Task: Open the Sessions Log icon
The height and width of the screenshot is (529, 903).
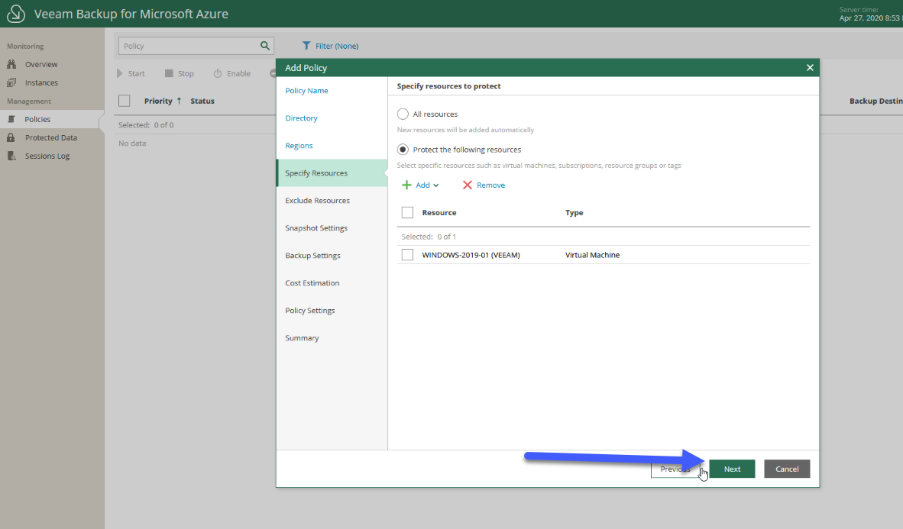Action: tap(11, 156)
